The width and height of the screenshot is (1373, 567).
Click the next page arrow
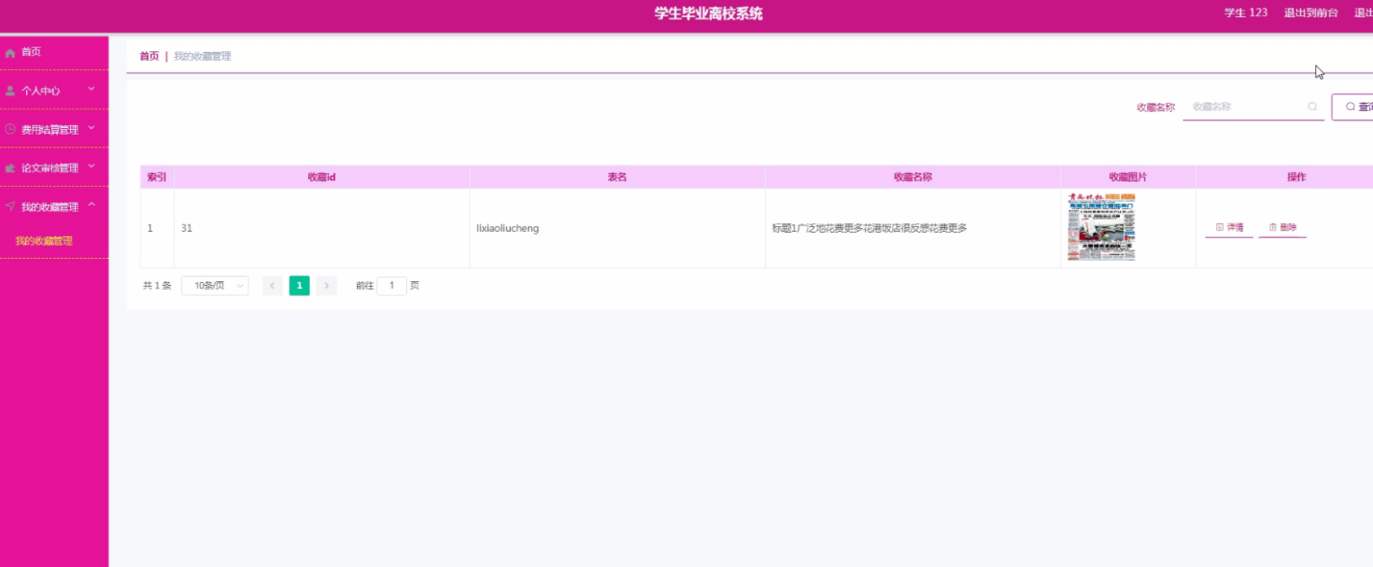(x=326, y=286)
